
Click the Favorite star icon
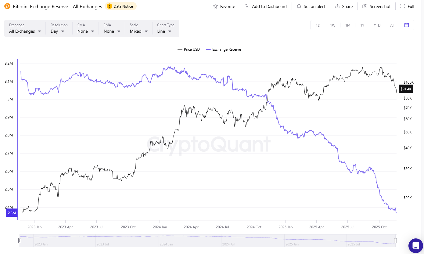tap(215, 6)
